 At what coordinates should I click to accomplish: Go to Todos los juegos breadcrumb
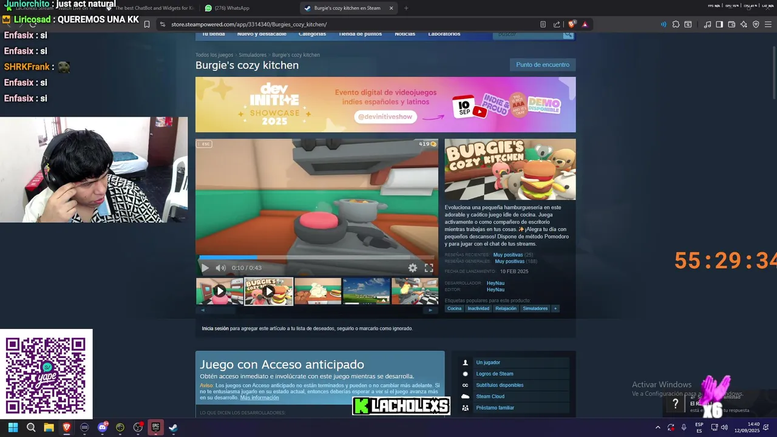tap(214, 55)
